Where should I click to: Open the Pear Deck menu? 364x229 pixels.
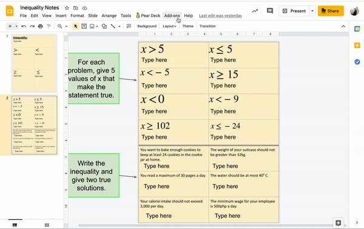coord(148,16)
